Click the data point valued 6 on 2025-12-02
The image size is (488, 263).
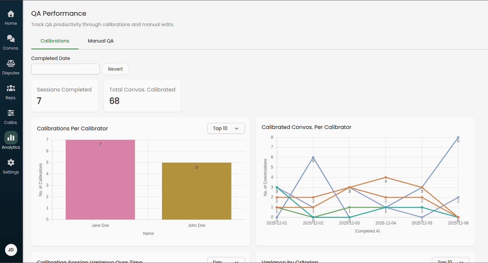[x=313, y=157]
